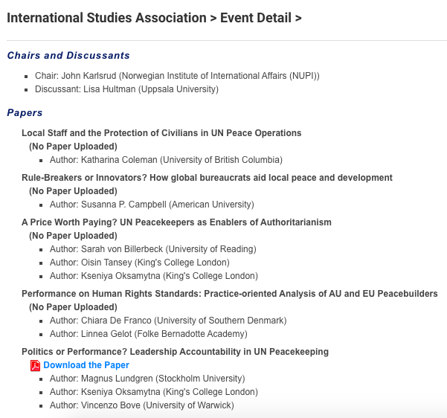The width and height of the screenshot is (447, 418).
Task: Click A Price Worth Paying paper title
Action: [176, 222]
